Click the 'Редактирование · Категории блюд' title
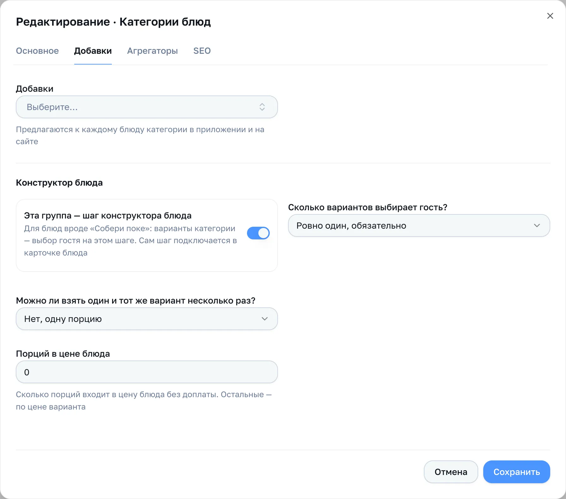 [113, 22]
